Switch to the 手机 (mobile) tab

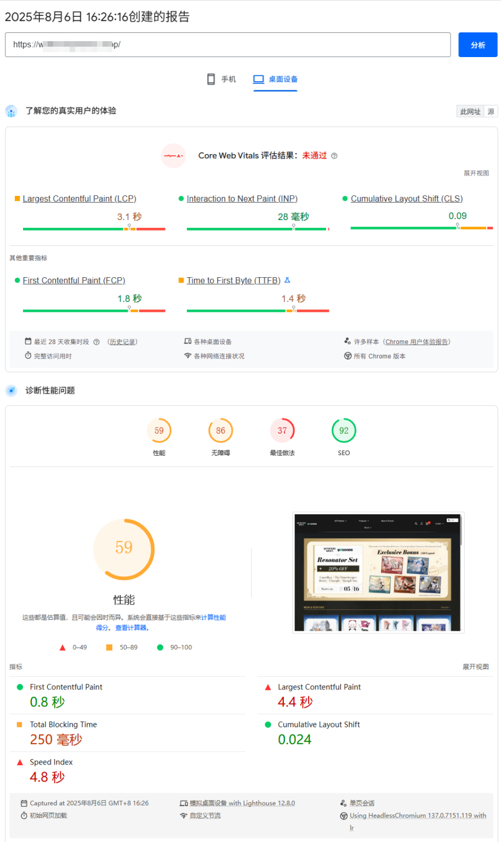pos(221,79)
